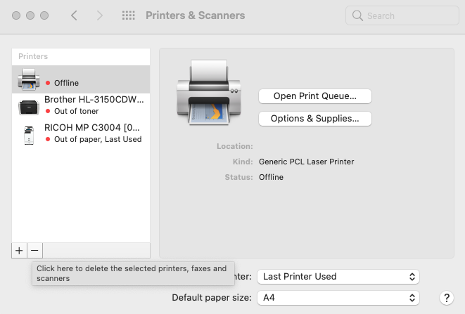
Task: Go back with the left chevron
Action: click(x=74, y=15)
